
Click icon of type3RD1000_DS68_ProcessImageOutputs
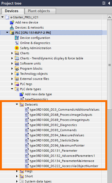coord(27,115)
